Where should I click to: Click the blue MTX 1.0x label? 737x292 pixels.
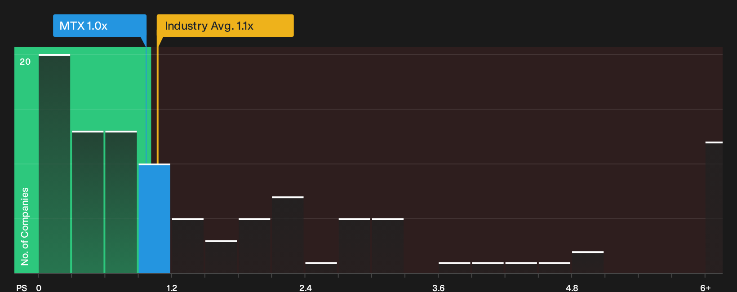click(x=100, y=26)
